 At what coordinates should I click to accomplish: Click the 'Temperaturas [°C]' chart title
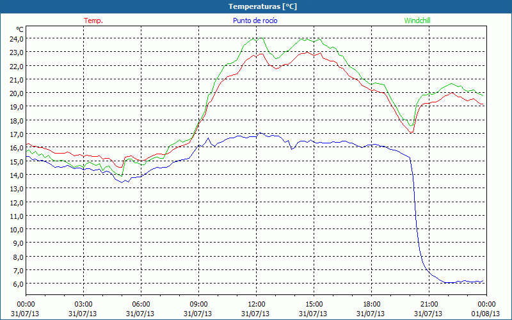coord(262,6)
